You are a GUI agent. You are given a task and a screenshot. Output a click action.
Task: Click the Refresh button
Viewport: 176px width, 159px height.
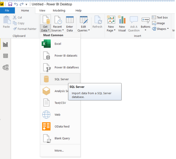97,22
